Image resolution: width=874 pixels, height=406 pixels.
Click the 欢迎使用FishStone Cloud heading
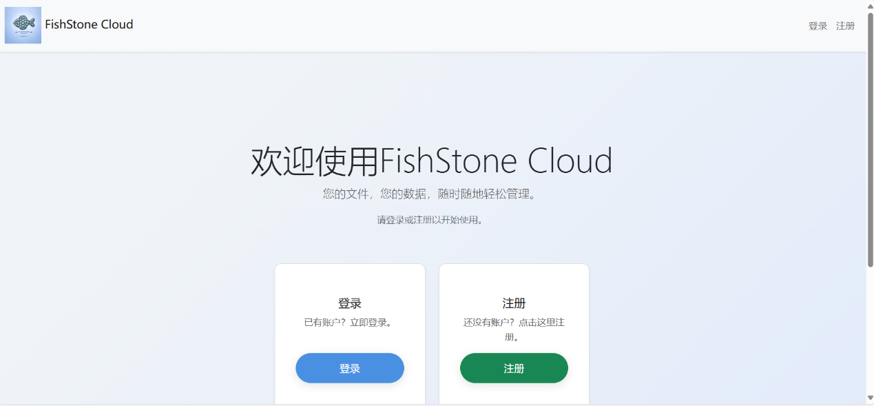click(x=432, y=161)
